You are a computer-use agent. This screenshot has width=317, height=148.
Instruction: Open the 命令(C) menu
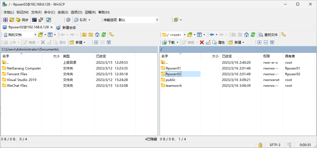click(x=50, y=12)
